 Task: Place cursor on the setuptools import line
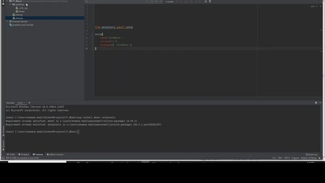click(x=114, y=27)
